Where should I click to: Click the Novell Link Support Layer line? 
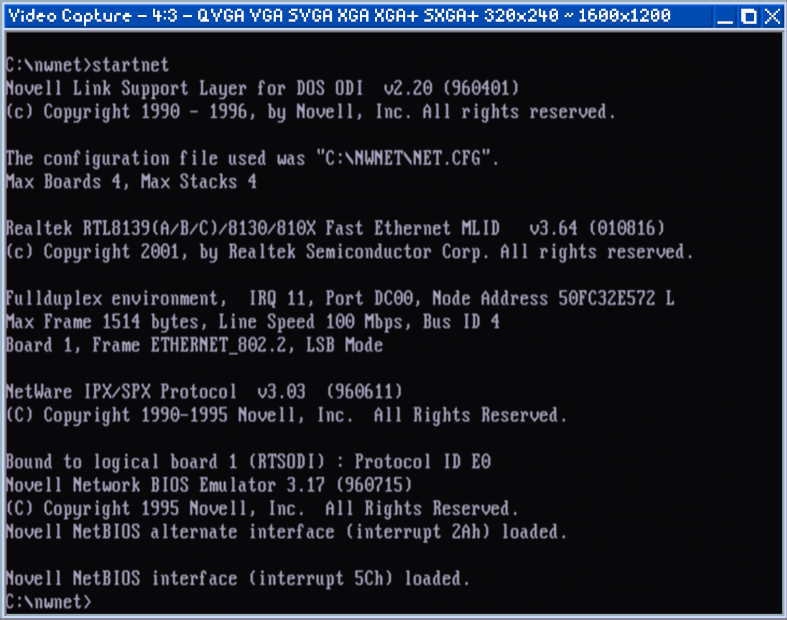coord(262,88)
